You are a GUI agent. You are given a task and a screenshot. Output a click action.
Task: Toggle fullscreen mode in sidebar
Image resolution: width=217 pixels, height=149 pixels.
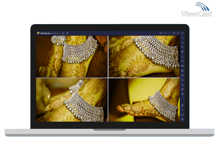point(182,38)
